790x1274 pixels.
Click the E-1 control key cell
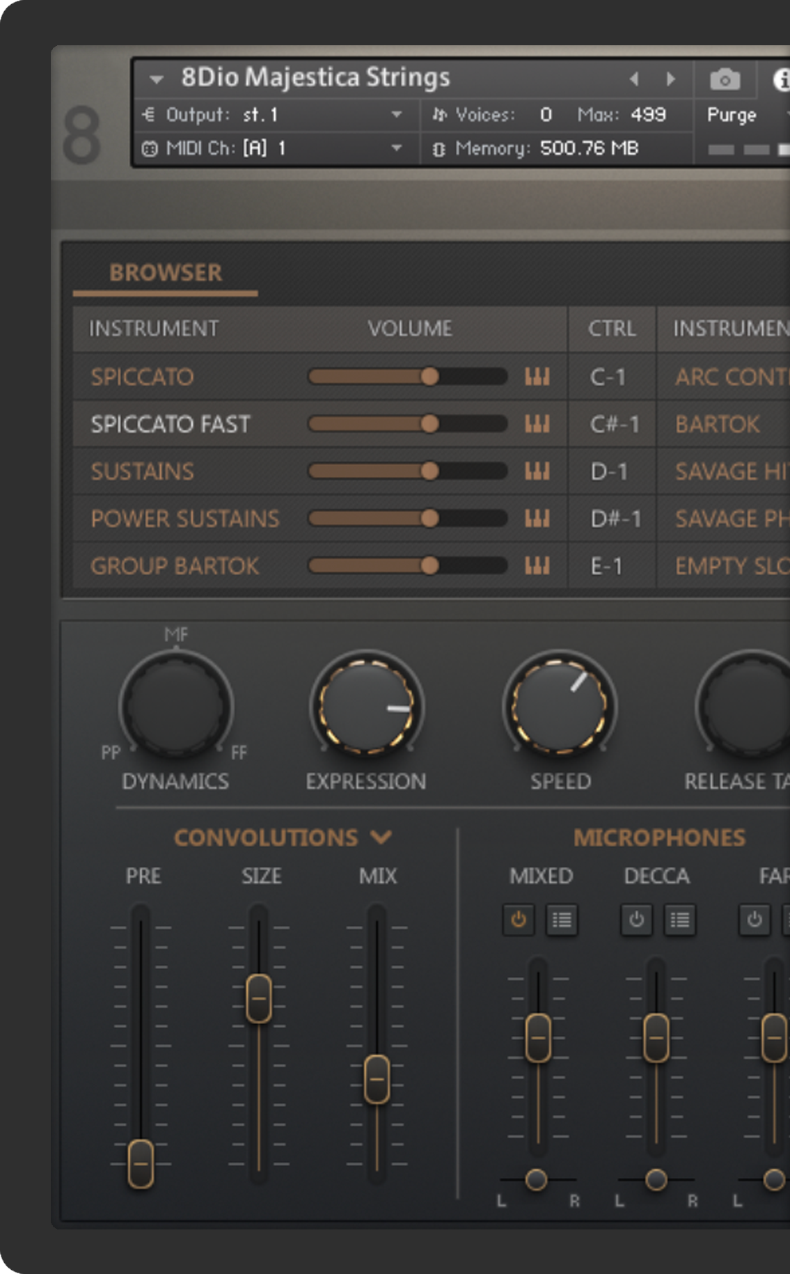[612, 566]
